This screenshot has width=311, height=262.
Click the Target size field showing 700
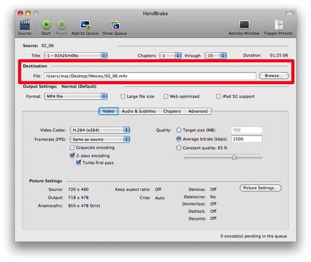[247, 130]
